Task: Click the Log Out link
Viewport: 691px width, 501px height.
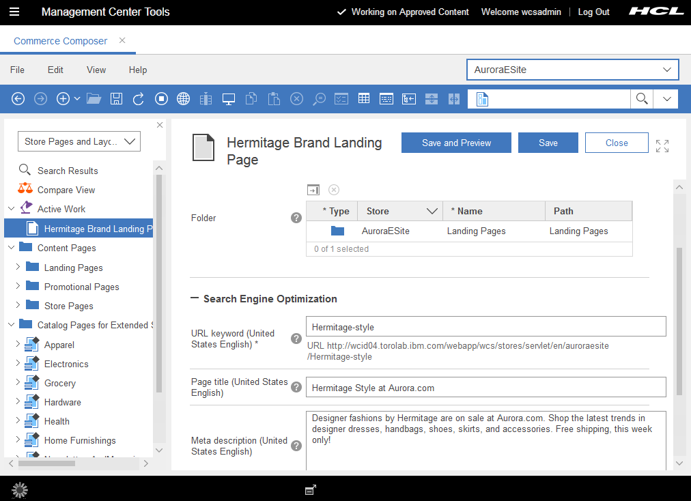Action: (593, 12)
